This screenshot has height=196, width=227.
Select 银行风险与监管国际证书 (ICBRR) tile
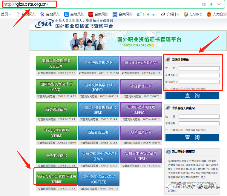[56, 178]
